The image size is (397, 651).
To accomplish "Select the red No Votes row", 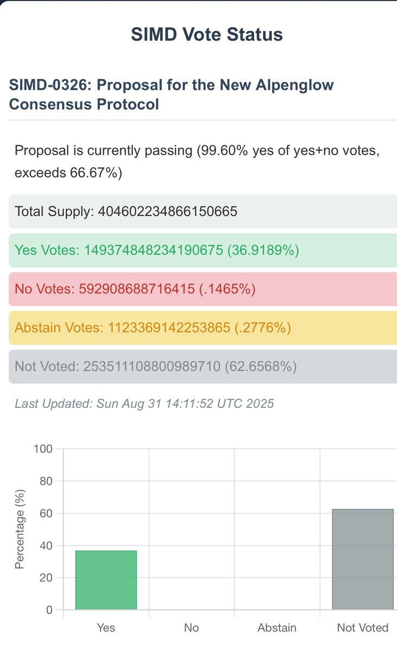I will tap(203, 289).
